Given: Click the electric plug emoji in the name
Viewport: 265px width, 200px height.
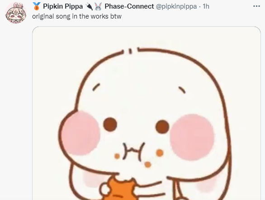Looking at the screenshot, I should pyautogui.click(x=89, y=6).
